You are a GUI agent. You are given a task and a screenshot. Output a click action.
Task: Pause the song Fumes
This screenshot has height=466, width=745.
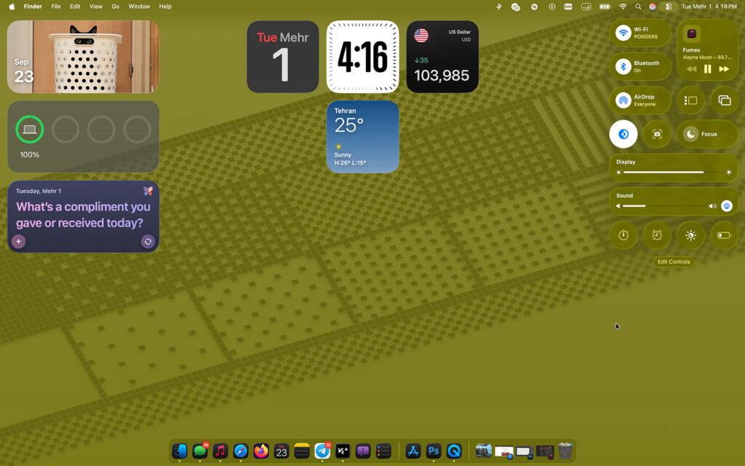707,69
